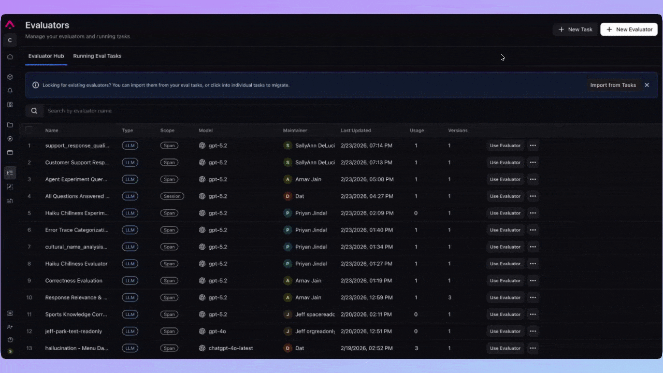Click the S avatar at sidebar bottom

coord(10,350)
